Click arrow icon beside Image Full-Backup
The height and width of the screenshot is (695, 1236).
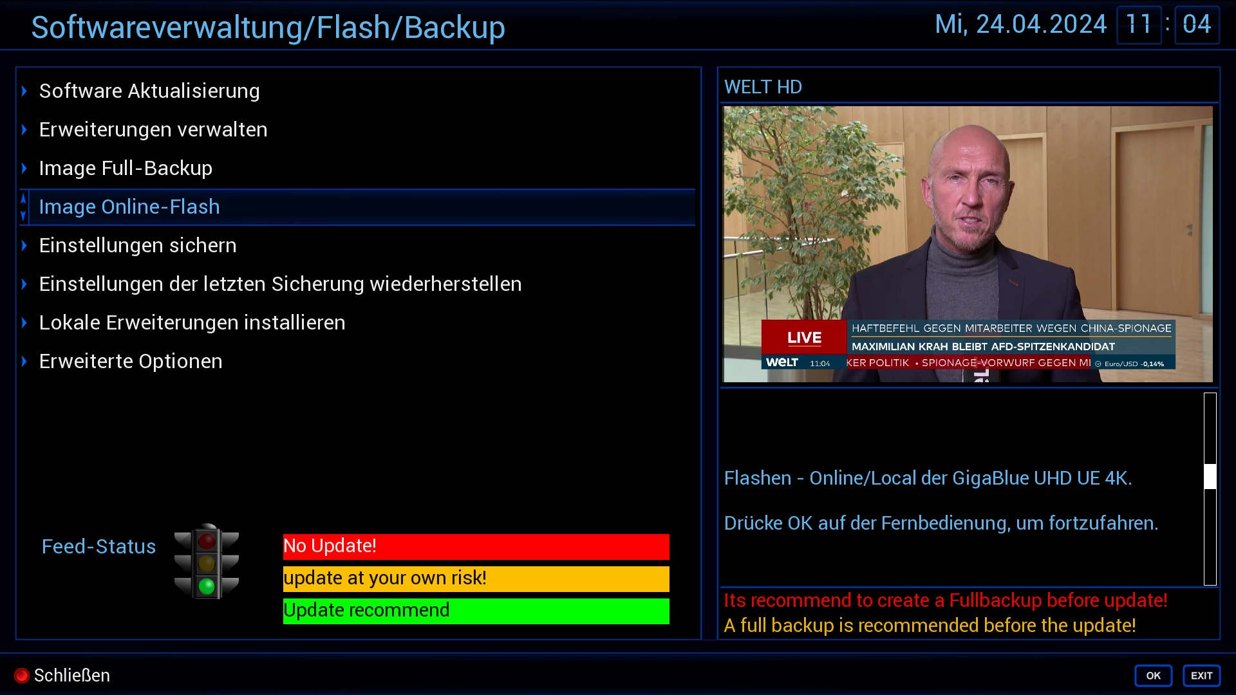[x=24, y=168]
